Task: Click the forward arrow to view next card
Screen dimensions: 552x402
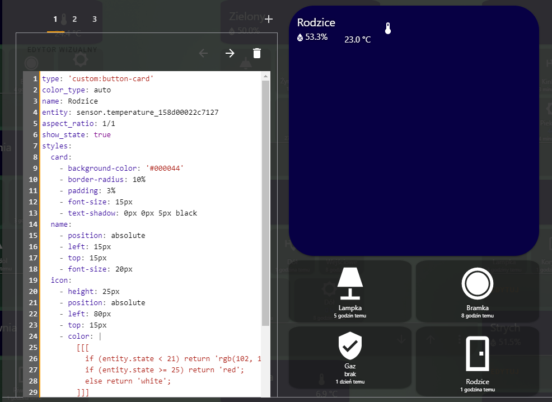Action: coord(229,53)
